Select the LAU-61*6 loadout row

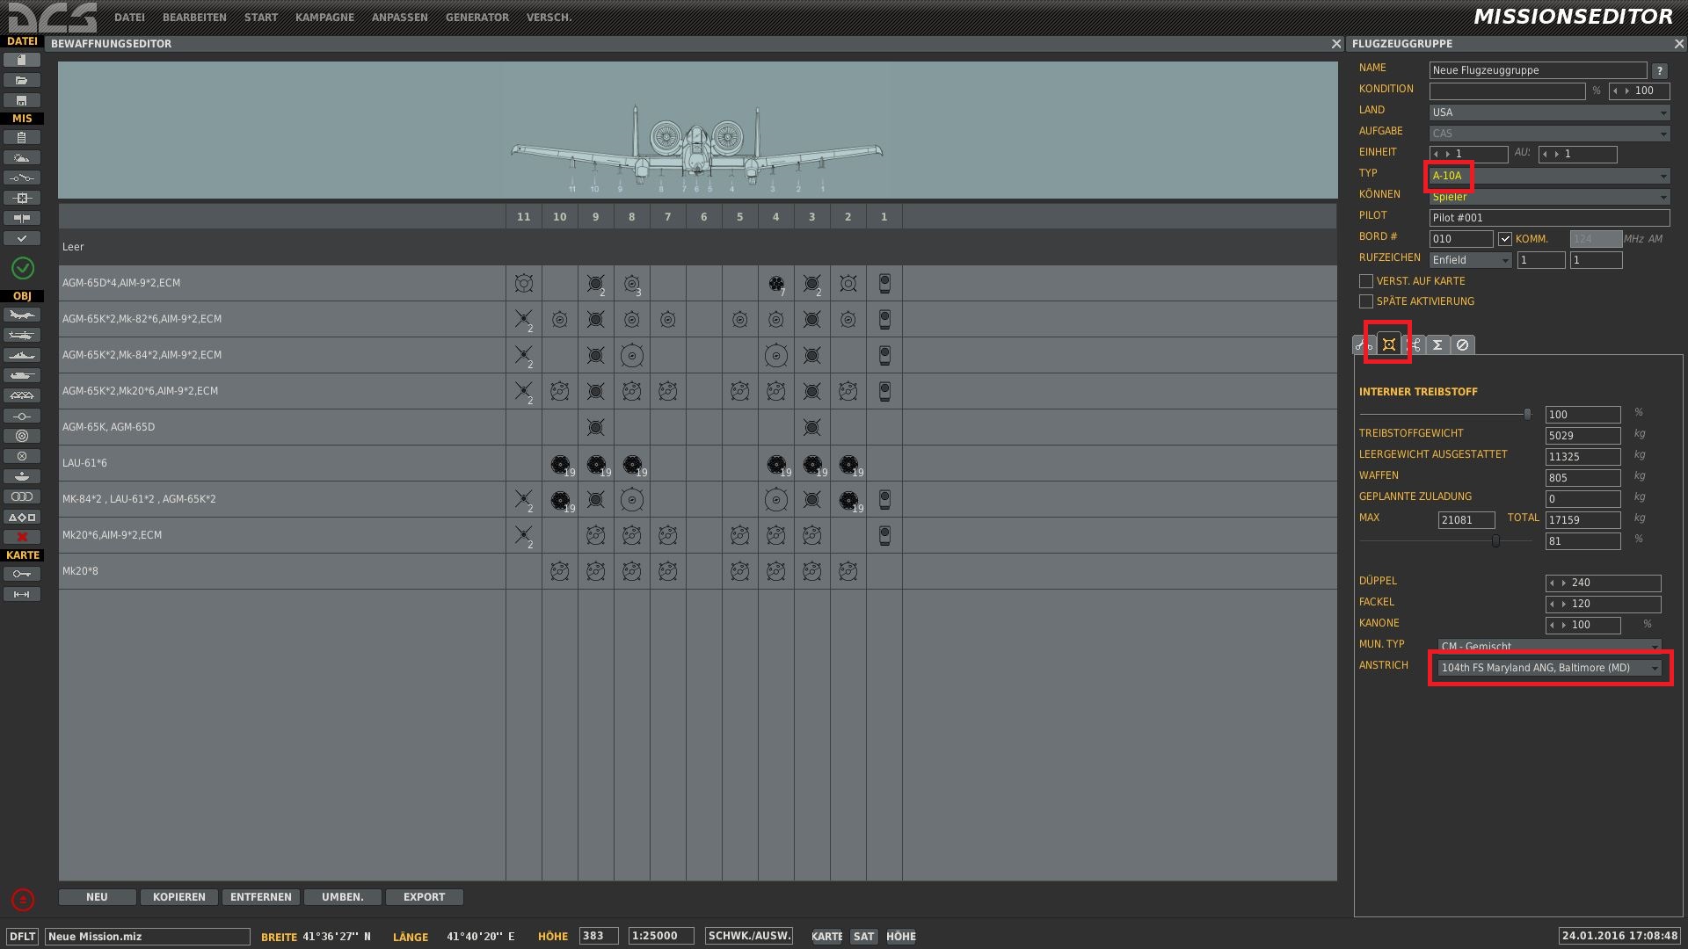(x=697, y=463)
